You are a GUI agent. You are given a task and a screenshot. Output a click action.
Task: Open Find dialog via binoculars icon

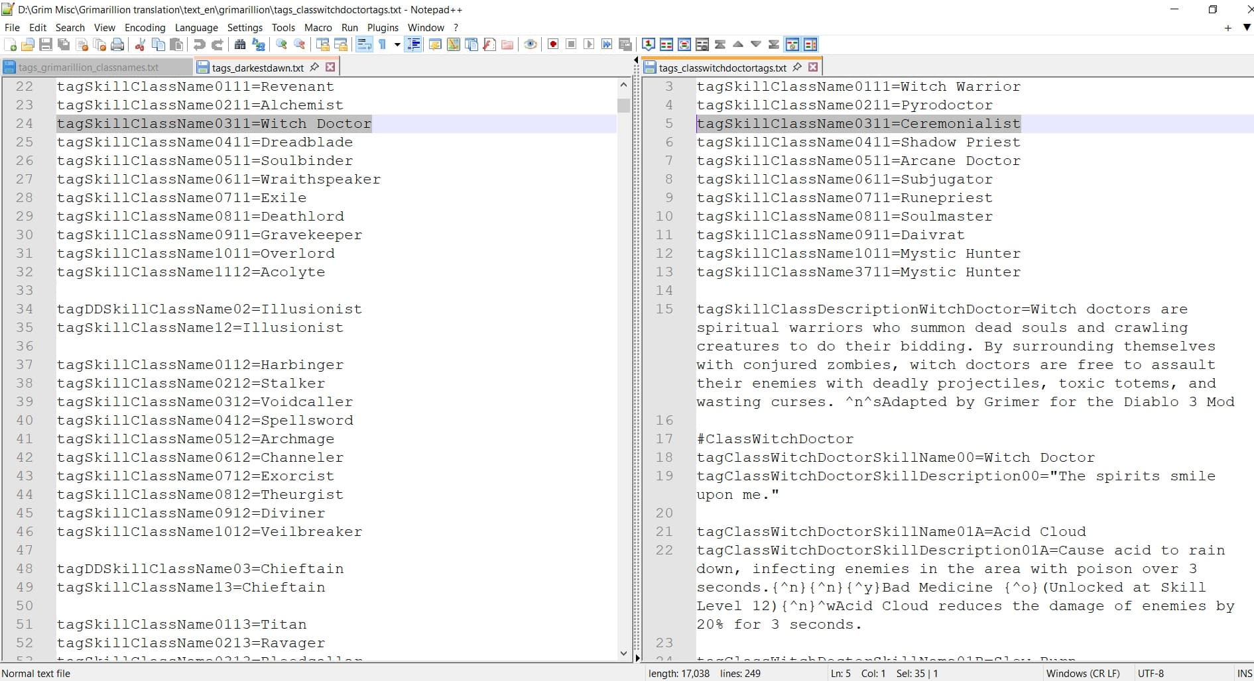pos(240,44)
